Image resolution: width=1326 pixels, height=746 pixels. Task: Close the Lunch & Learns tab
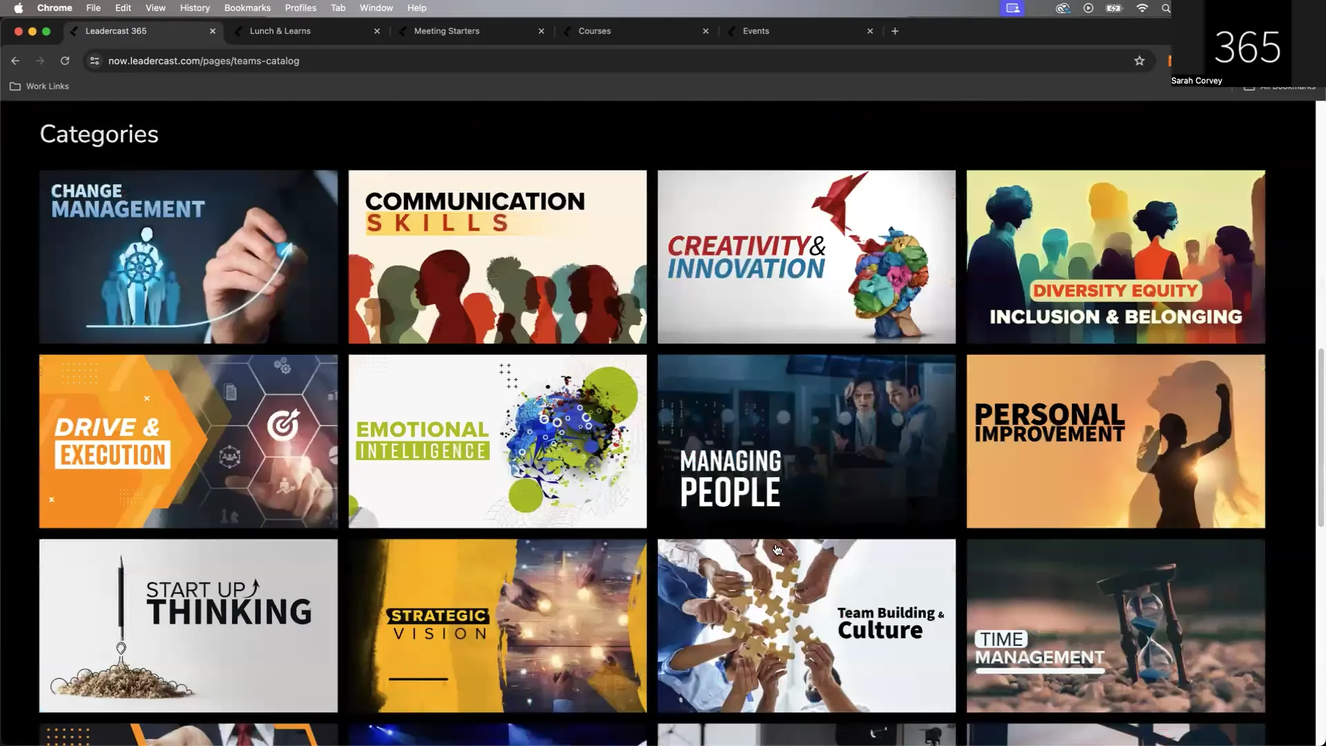tap(377, 31)
